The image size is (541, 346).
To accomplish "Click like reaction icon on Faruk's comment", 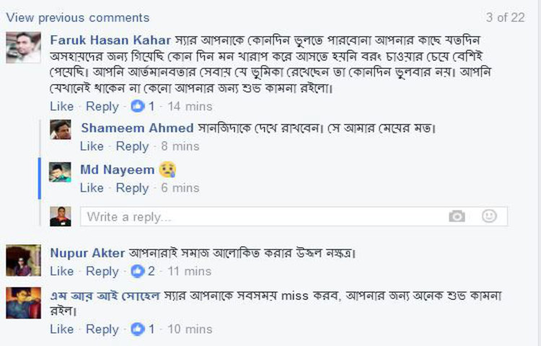I will click(x=138, y=107).
